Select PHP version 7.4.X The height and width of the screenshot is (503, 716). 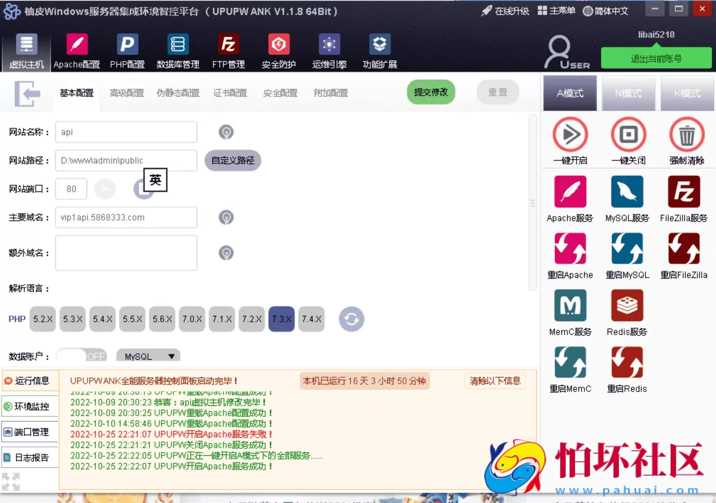click(x=311, y=319)
